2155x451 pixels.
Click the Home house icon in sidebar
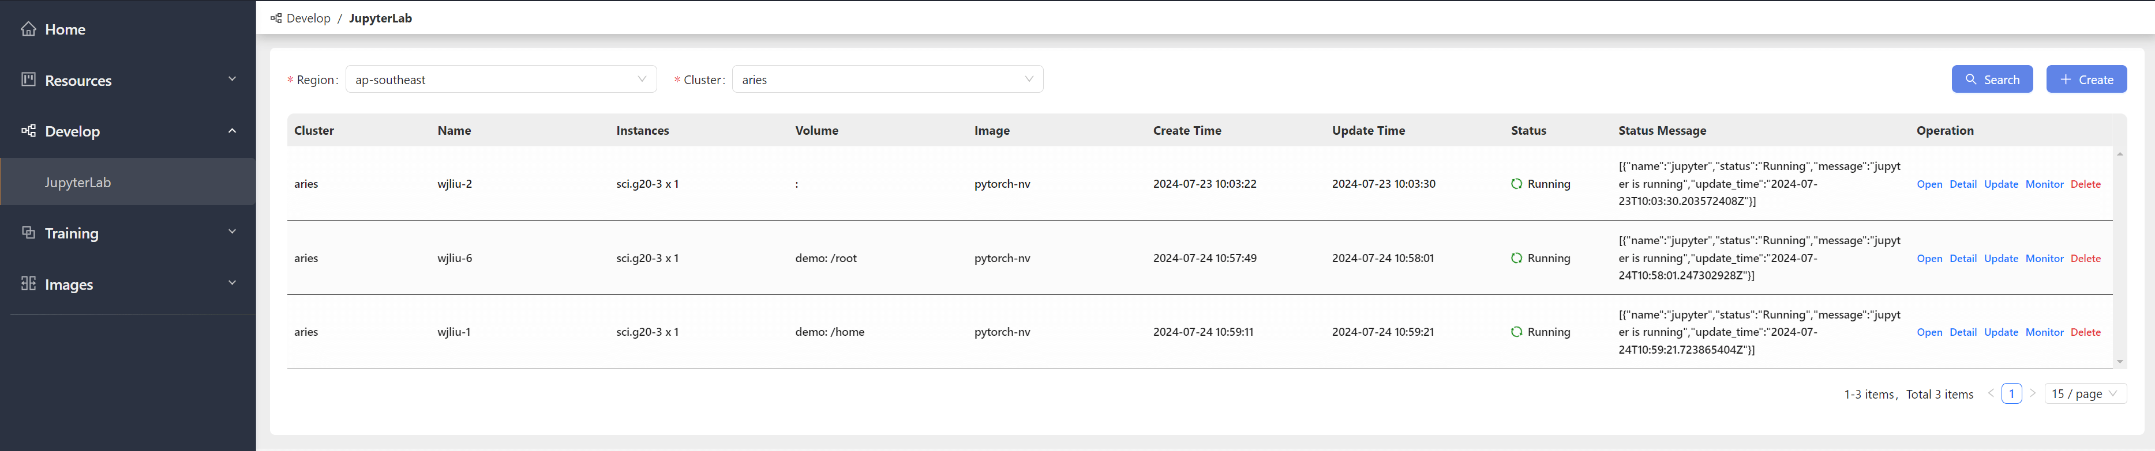click(28, 29)
